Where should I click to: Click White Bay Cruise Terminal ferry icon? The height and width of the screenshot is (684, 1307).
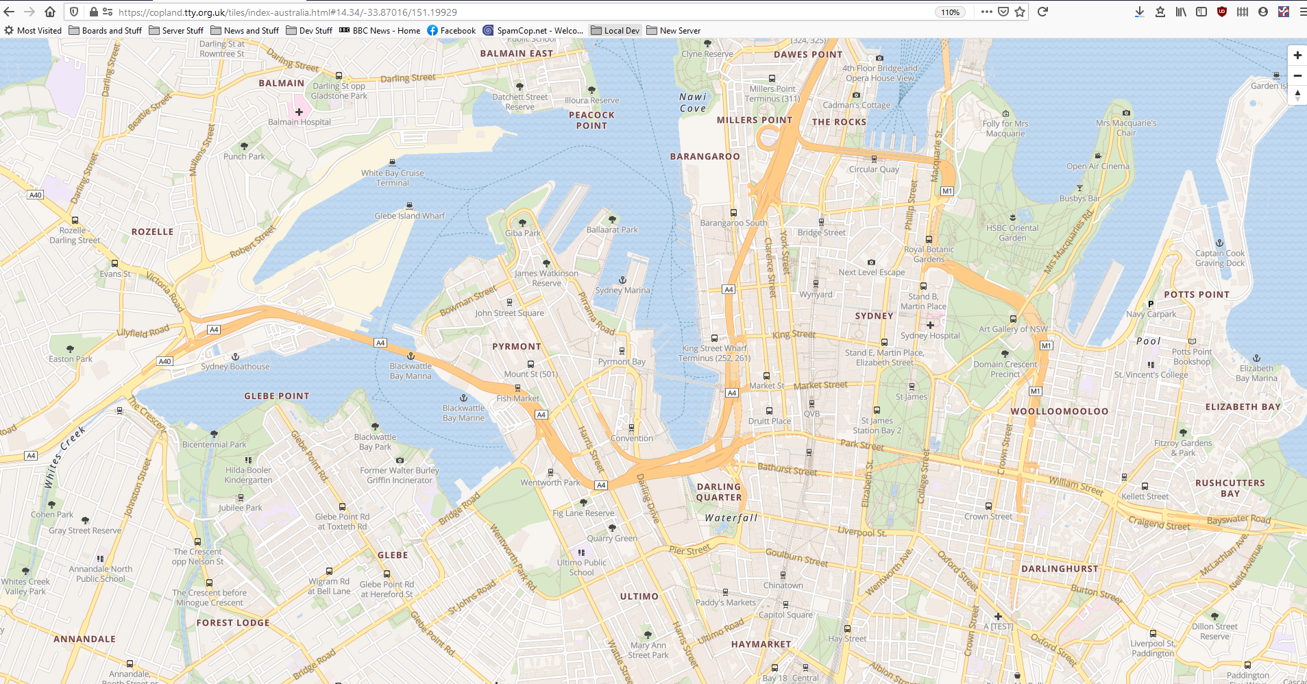392,162
